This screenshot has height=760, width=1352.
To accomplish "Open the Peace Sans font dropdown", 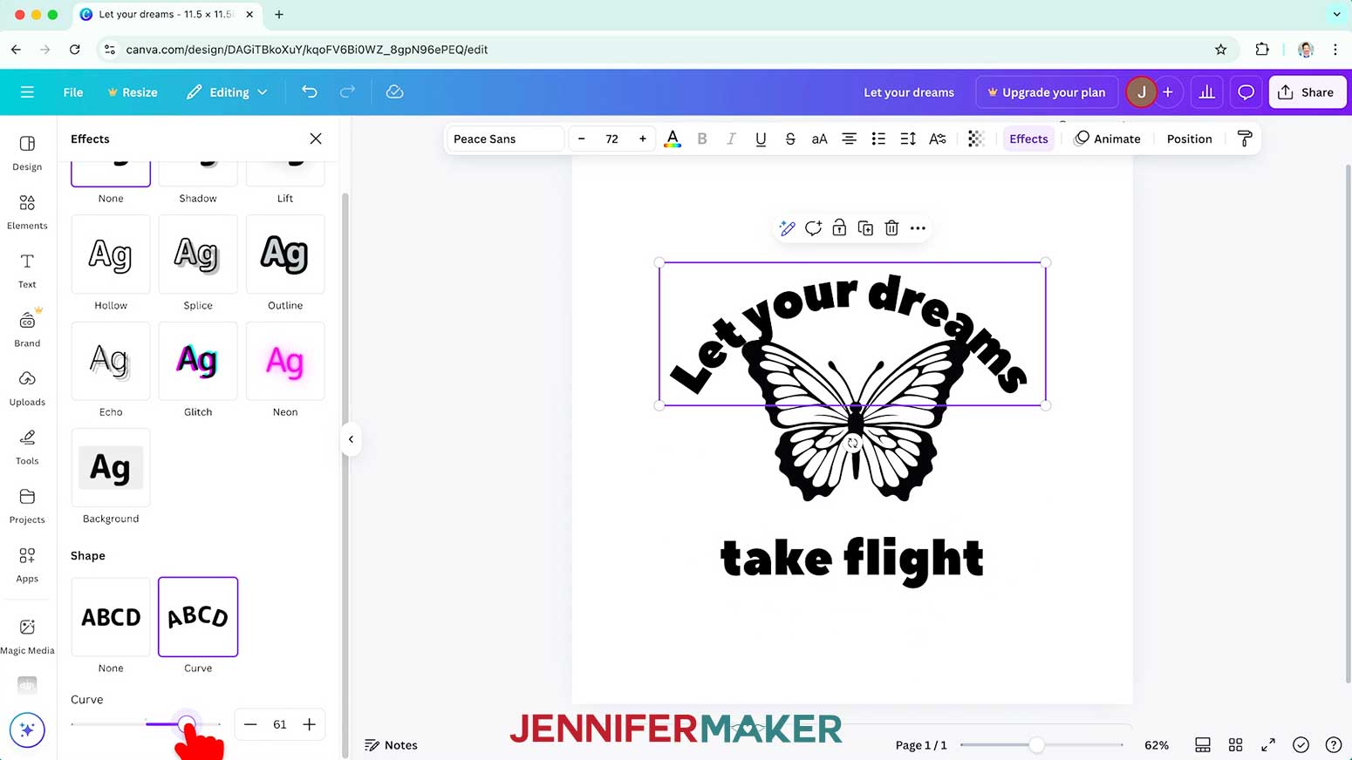I will 505,139.
